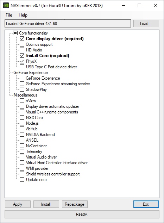The image size is (164, 223).
Task: Select the Telemetry label text
Action: pos(34,151)
